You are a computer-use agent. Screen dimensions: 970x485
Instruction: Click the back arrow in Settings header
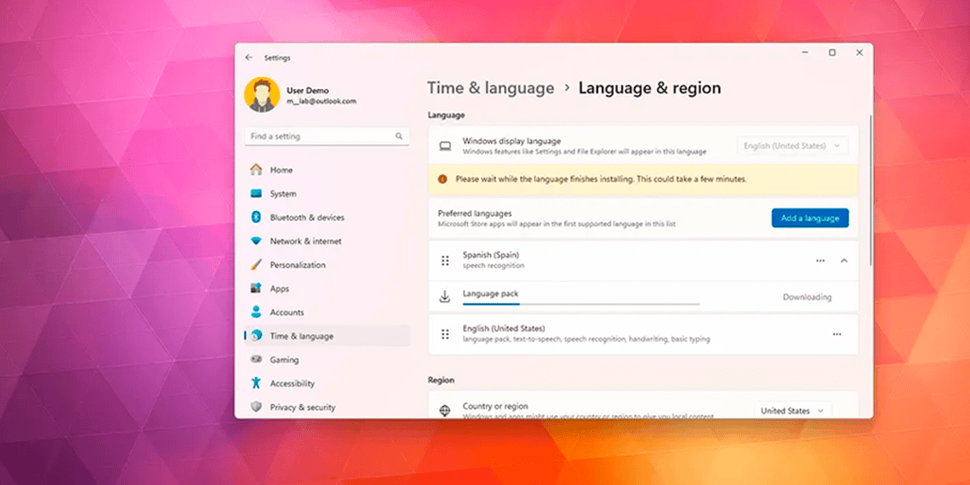(249, 57)
